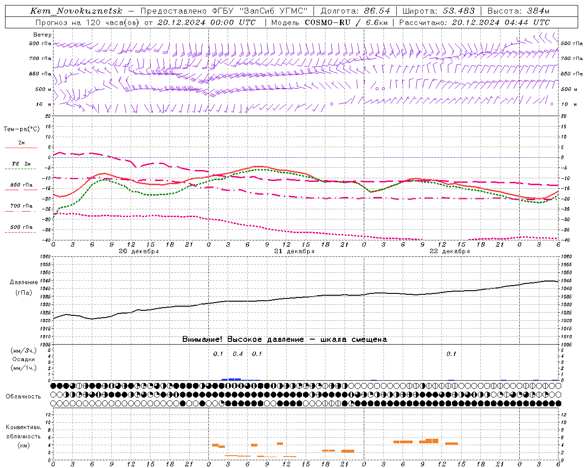585x468 pixels.
Task: Click the 'Конвективн.' convective cloud label
Action: 23,427
